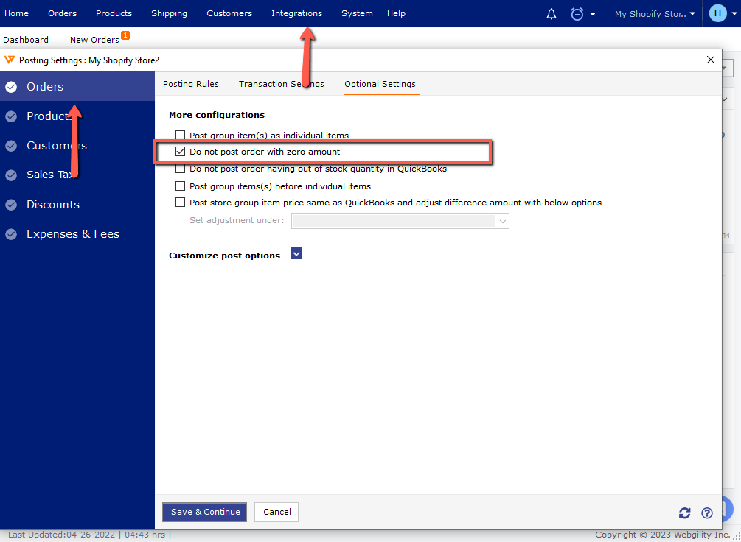The image size is (741, 542).
Task: Open the Products top menu
Action: point(114,13)
